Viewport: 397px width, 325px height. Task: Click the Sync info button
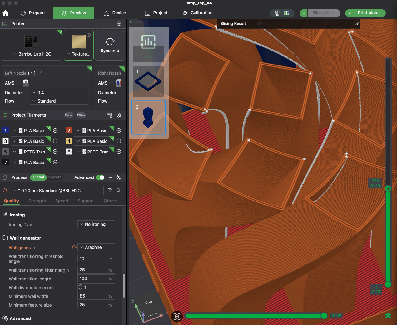[110, 45]
